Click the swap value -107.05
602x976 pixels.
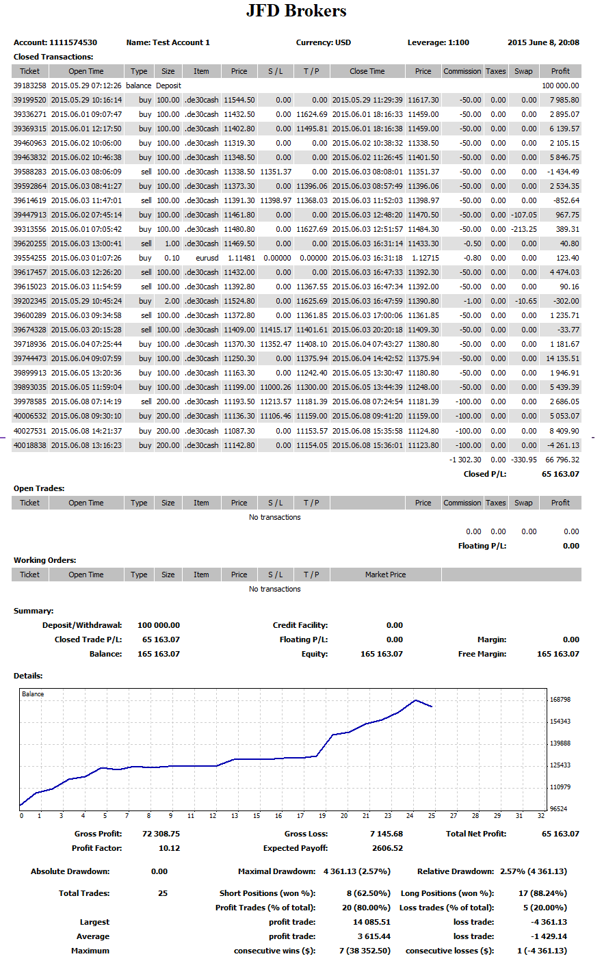point(524,215)
